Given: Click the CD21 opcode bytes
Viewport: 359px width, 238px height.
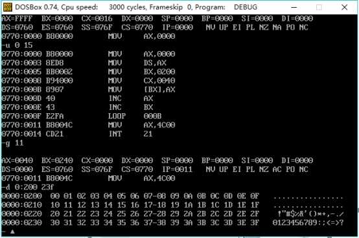Looking at the screenshot, I should [x=54, y=134].
